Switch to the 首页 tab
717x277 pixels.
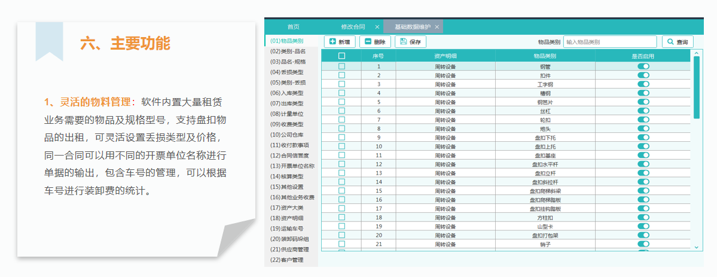(294, 27)
